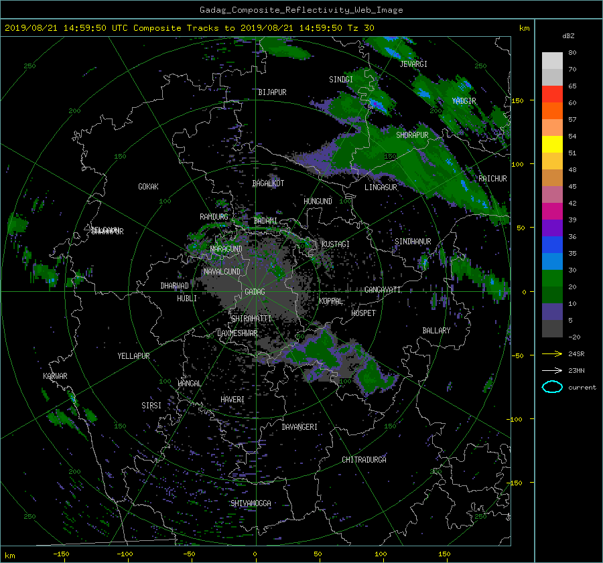This screenshot has height=563, width=603.
Task: Pick the dark green 10-20 dBZ swatch
Action: [552, 295]
